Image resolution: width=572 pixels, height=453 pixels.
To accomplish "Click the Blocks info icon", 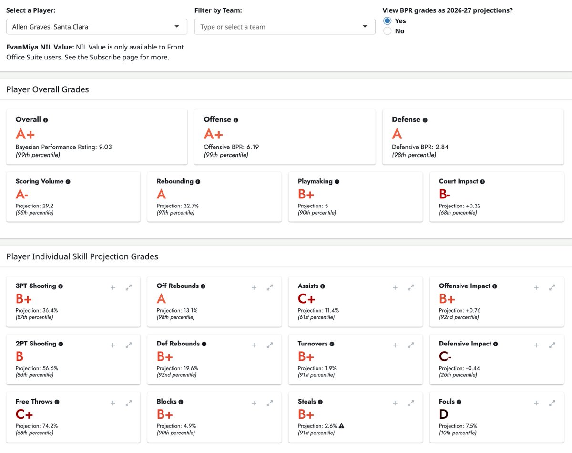I will click(x=181, y=402).
